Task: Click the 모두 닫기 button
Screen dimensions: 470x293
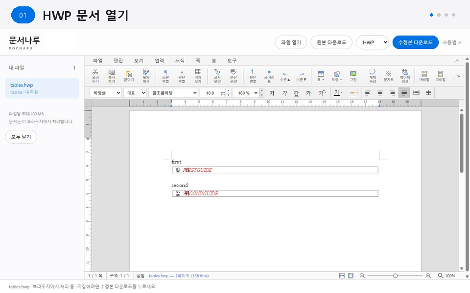Action: point(21,137)
